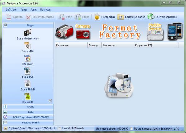The height and width of the screenshot is (133, 186).
Task: Select the Все в AVI icon
Action: click(x=28, y=58)
